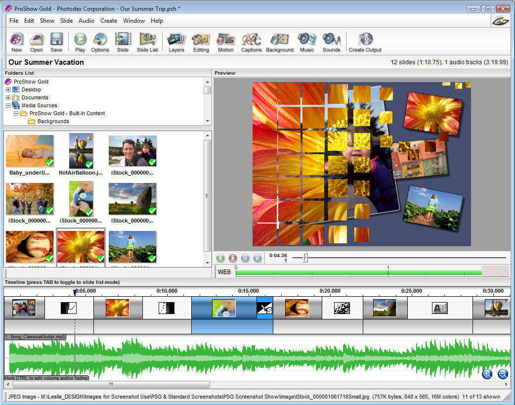Select the Backgrounds folder
Viewport: 515px width, 405px height.
pyautogui.click(x=48, y=121)
